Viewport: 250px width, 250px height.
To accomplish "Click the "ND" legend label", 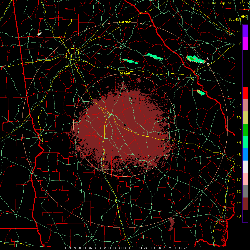I will pos(238,216).
